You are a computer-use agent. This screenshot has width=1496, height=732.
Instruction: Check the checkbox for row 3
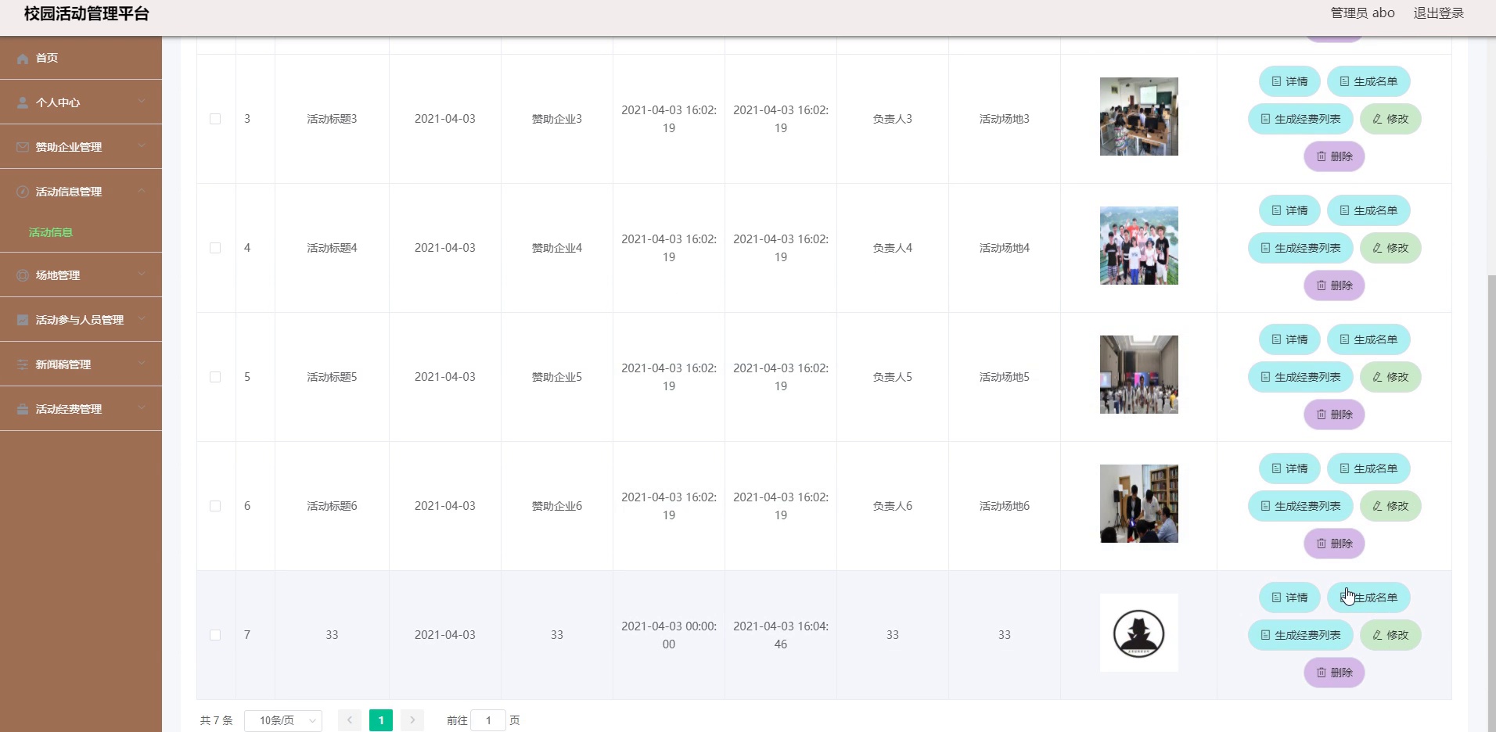coord(215,119)
